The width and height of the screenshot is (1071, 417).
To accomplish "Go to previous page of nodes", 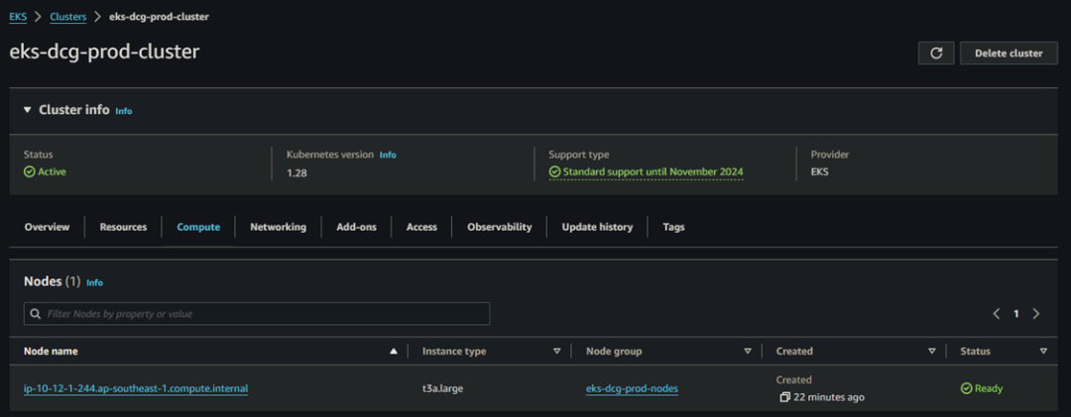I will (997, 314).
